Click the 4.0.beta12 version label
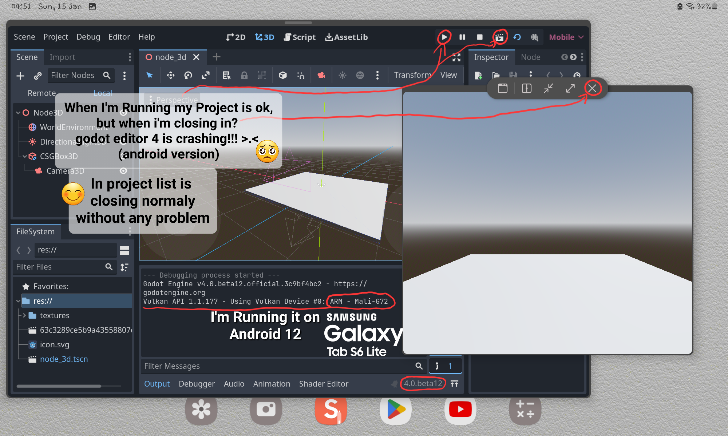Screen dimensions: 728x436 [423, 383]
